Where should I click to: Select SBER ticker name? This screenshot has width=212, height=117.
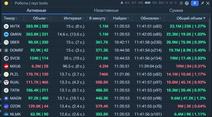15,42
